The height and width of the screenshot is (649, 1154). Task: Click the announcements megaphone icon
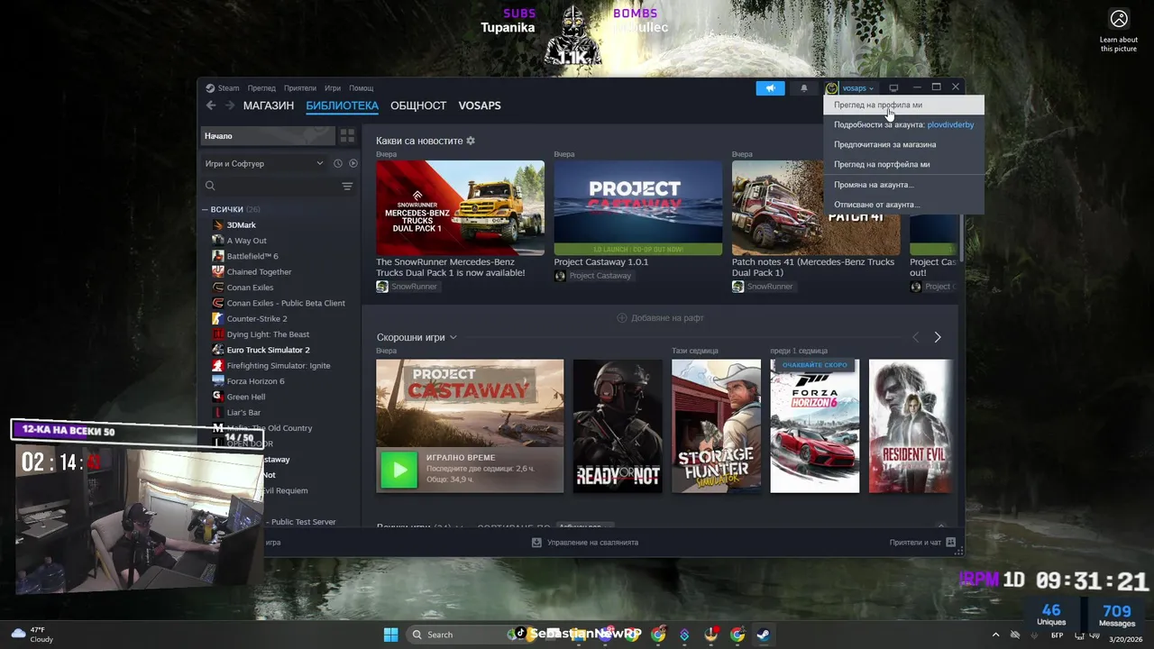[x=770, y=88]
